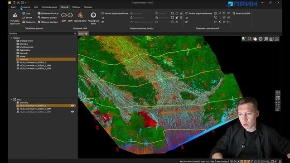Image resolution: width=290 pixels, height=163 pixels.
Task: Switch to the Основное ribbon tab
Action: (25, 7)
